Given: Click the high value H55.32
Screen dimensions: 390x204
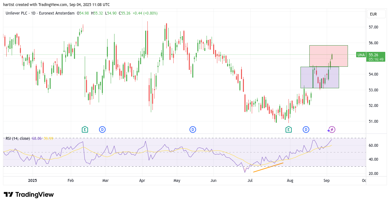Looking at the screenshot, I should (97, 13).
